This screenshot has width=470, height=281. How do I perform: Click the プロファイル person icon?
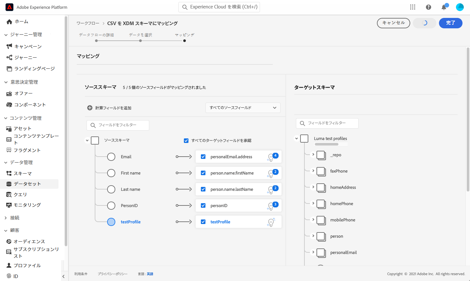coord(9,265)
